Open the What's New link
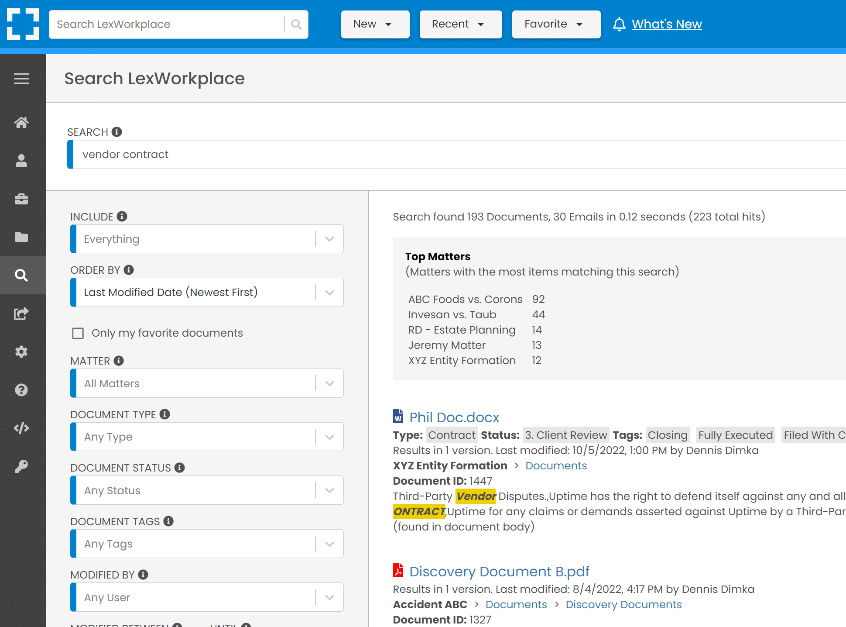Screen dimensions: 846x627 point(667,24)
